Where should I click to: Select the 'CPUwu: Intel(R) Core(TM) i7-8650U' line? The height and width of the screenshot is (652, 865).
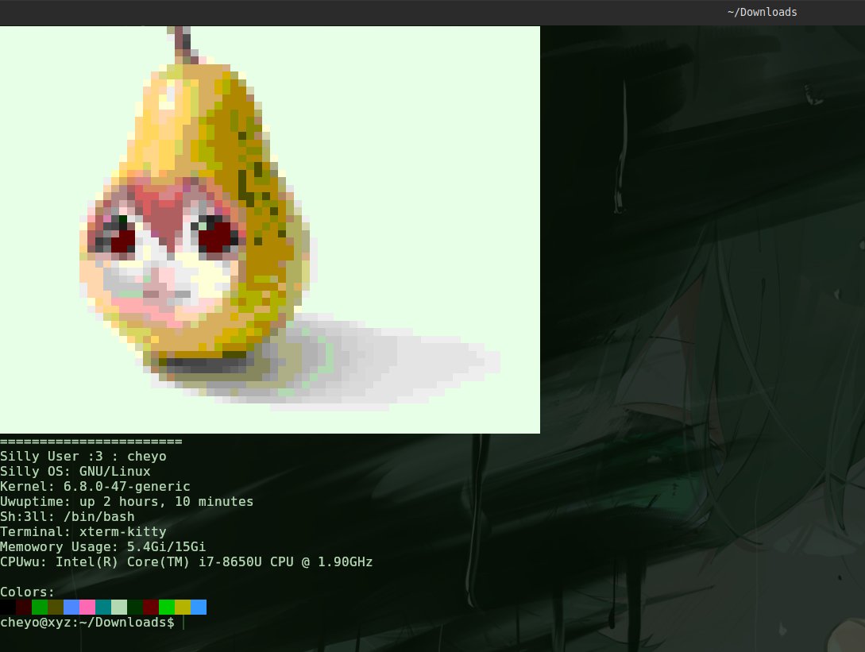click(x=187, y=561)
